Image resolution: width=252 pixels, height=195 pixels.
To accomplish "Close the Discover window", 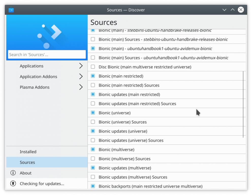I will coord(241,10).
